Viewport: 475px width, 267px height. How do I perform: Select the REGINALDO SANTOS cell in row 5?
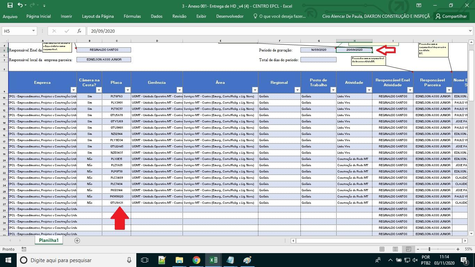104,50
